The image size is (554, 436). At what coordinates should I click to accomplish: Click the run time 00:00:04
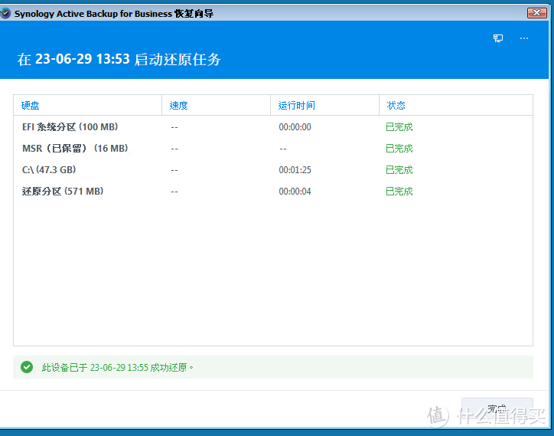tap(295, 192)
